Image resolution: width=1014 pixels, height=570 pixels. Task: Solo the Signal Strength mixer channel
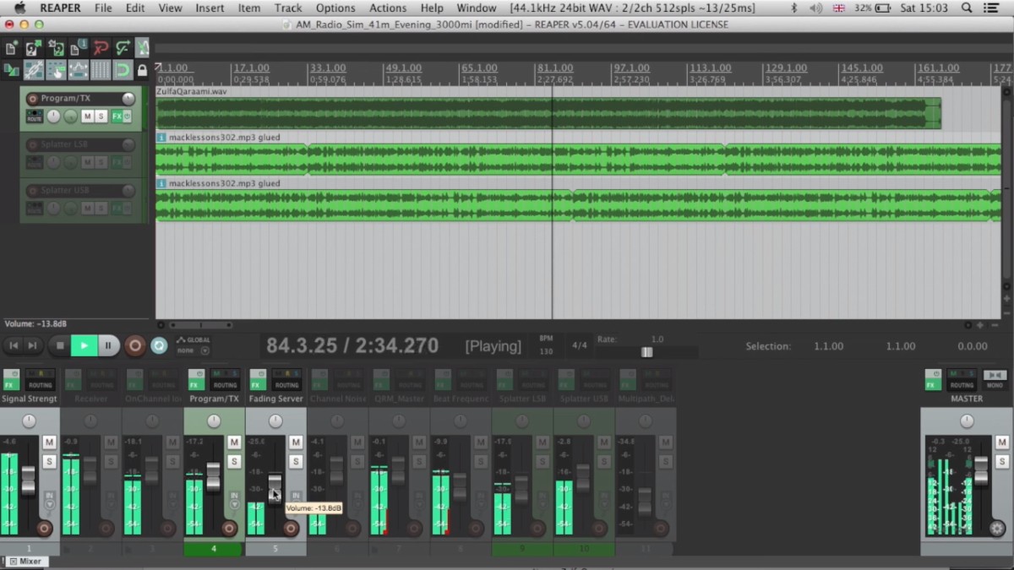click(x=49, y=462)
